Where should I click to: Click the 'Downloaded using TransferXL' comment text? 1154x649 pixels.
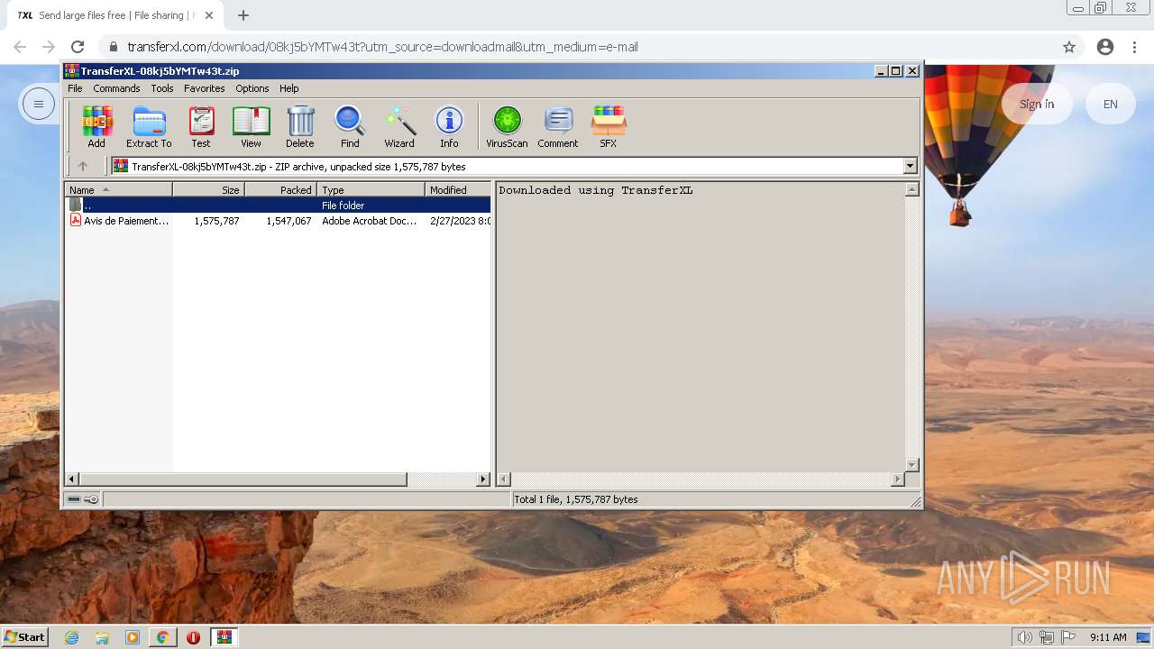click(596, 190)
